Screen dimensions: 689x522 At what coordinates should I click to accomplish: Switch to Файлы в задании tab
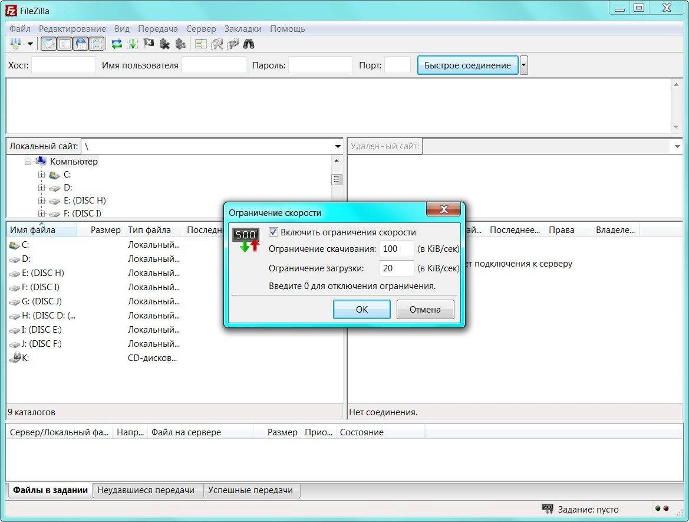click(x=50, y=490)
